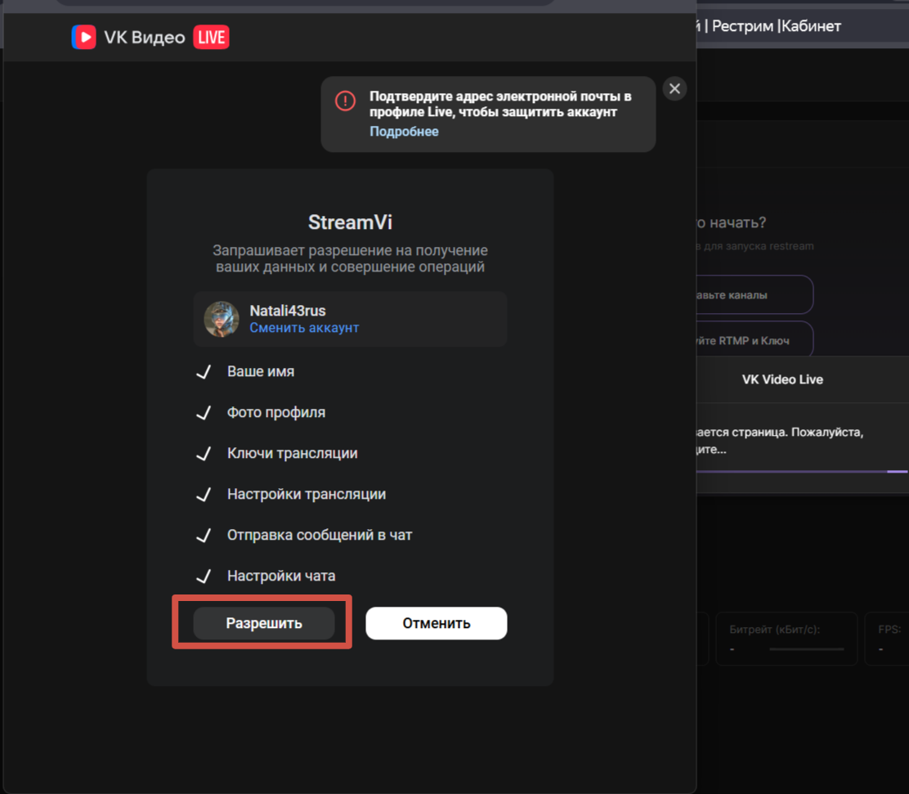The height and width of the screenshot is (794, 909).
Task: Open the Подробнее link
Action: 404,132
